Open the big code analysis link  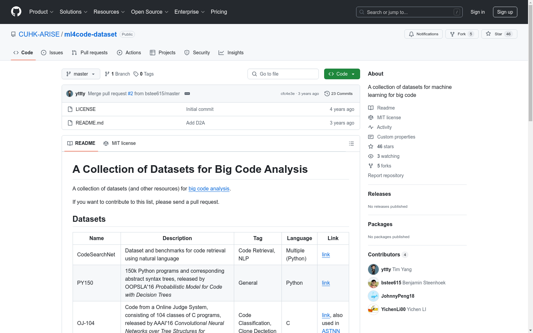(x=209, y=188)
